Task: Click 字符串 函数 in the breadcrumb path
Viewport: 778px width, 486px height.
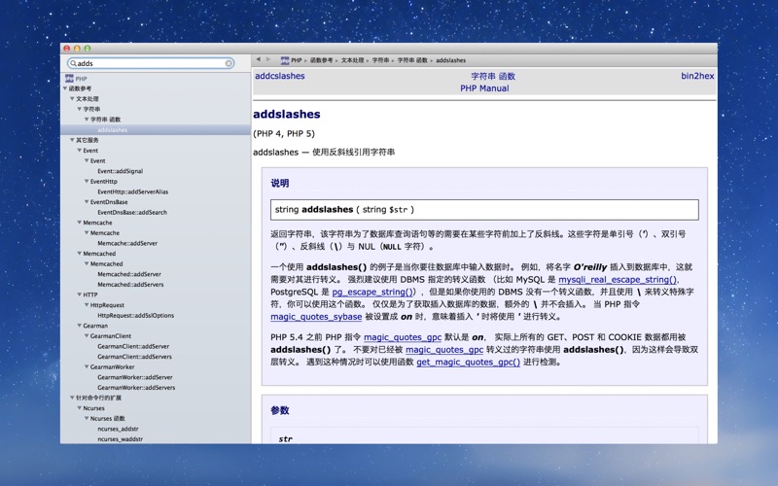Action: click(x=412, y=60)
